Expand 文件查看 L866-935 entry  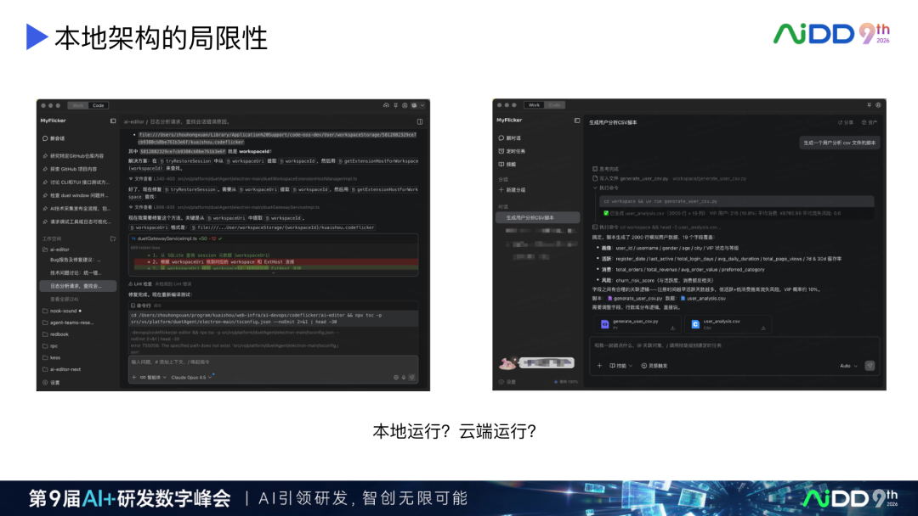tap(224, 207)
